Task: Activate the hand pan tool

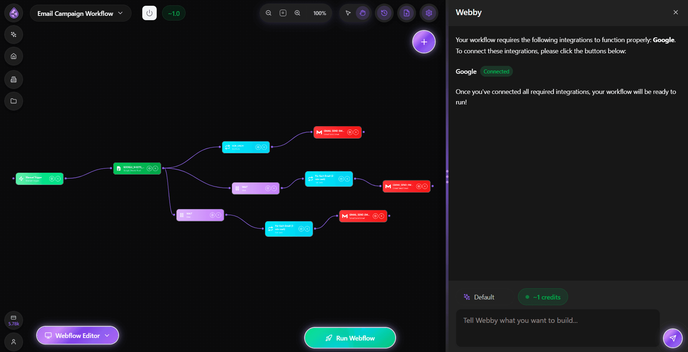Action: coord(362,13)
